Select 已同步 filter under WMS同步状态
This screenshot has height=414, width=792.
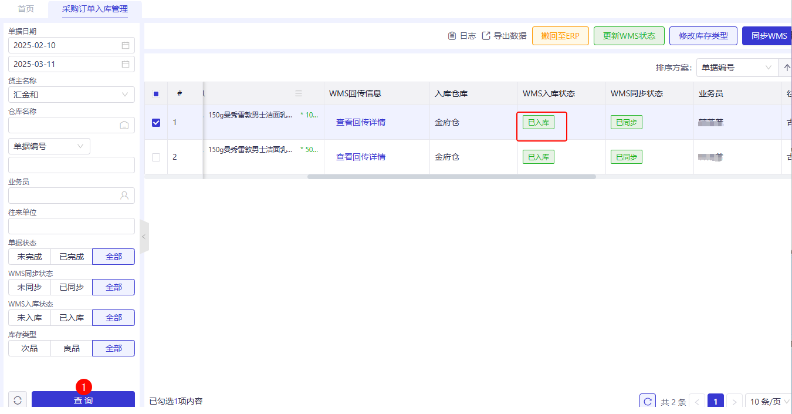coord(72,287)
